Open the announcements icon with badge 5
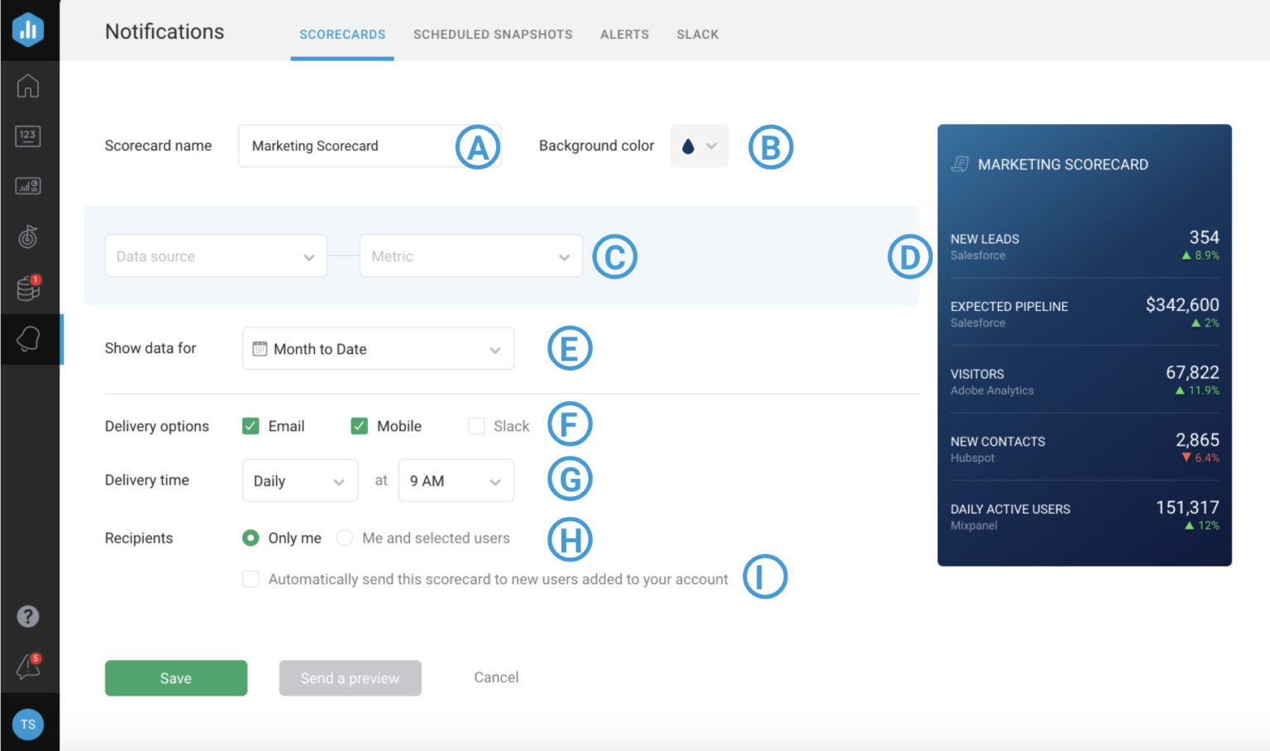Viewport: 1270px width, 751px height. pyautogui.click(x=28, y=667)
